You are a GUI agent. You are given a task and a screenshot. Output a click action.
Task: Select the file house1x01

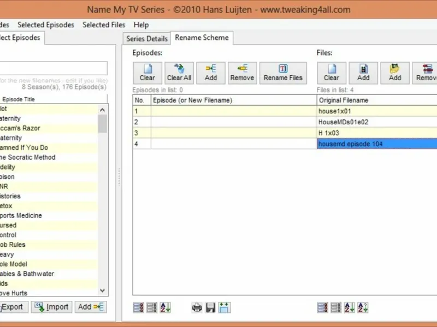pyautogui.click(x=377, y=111)
